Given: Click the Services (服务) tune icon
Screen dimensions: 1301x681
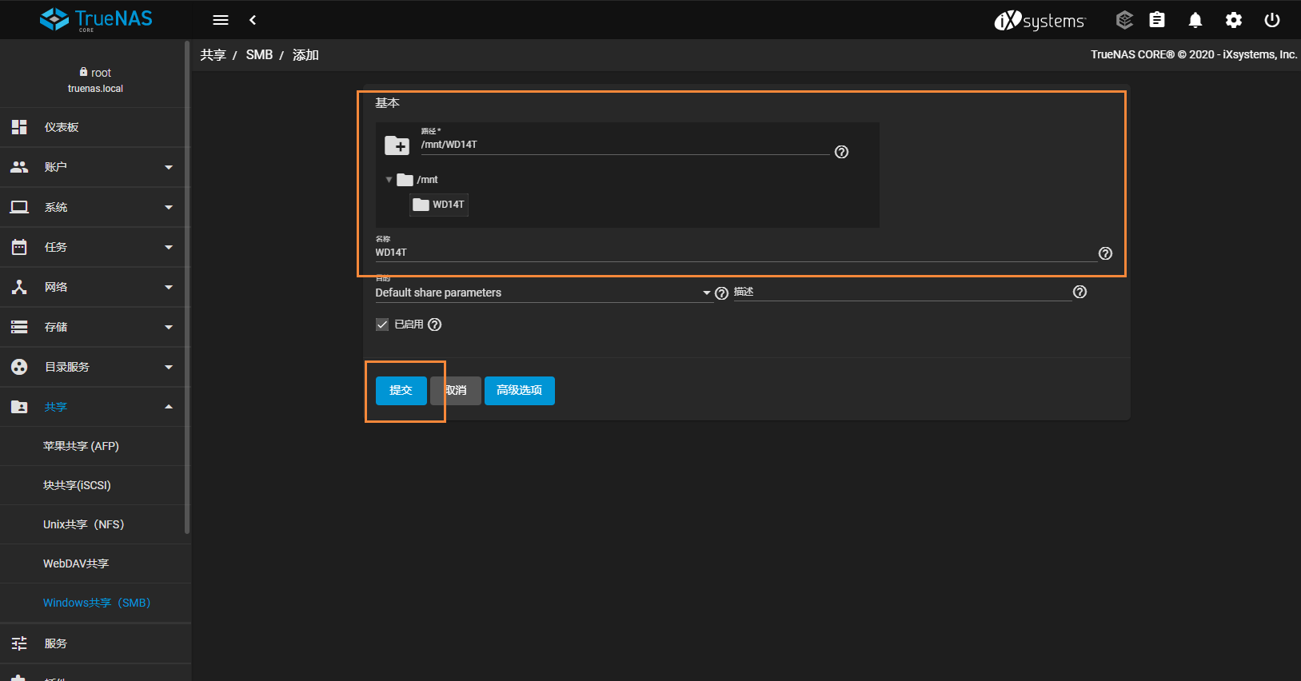Looking at the screenshot, I should (19, 643).
